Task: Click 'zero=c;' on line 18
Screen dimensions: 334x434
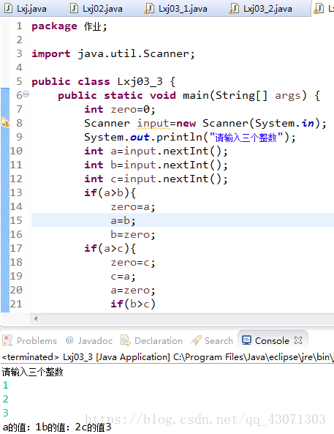Action: click(x=133, y=263)
